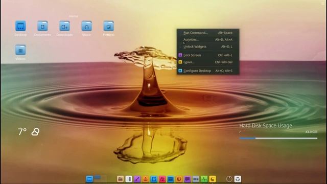The width and height of the screenshot is (327, 184).
Task: Launch the blue document dock icon
Action: pos(154,179)
